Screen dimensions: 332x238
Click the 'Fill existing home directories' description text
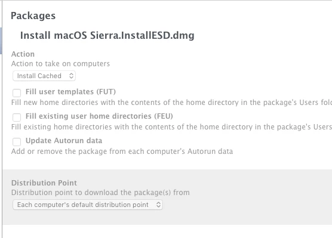click(171, 127)
